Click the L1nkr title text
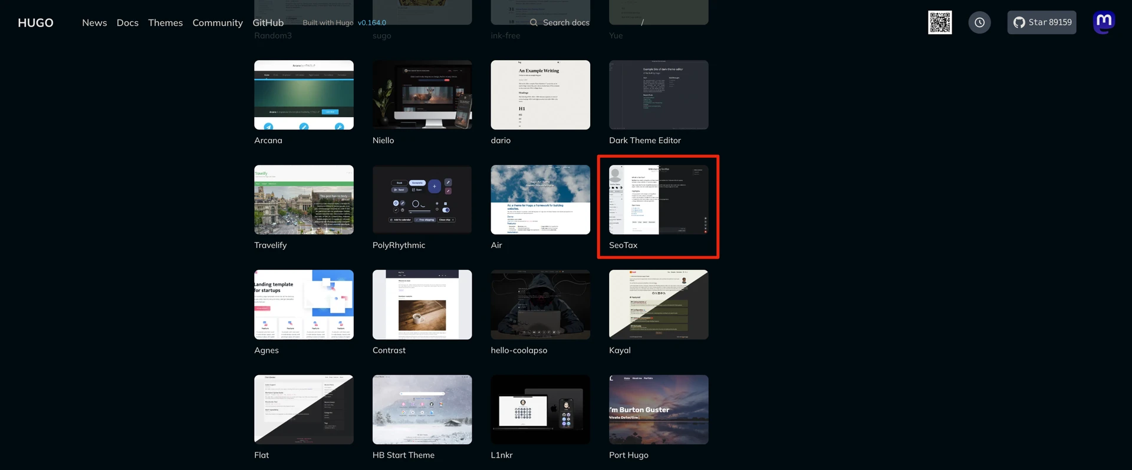The height and width of the screenshot is (470, 1132). point(502,455)
